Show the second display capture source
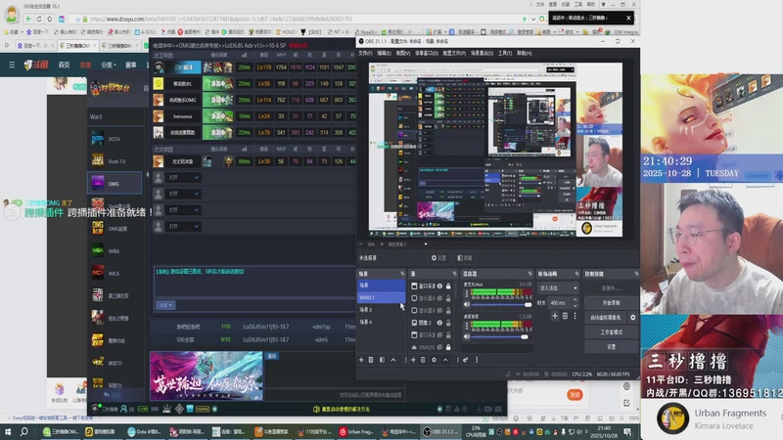This screenshot has width=783, height=440. (x=439, y=298)
